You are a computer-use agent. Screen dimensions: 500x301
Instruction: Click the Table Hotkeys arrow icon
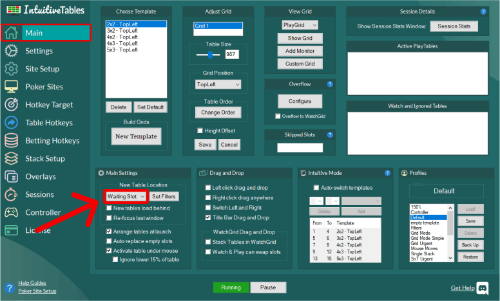point(12,122)
